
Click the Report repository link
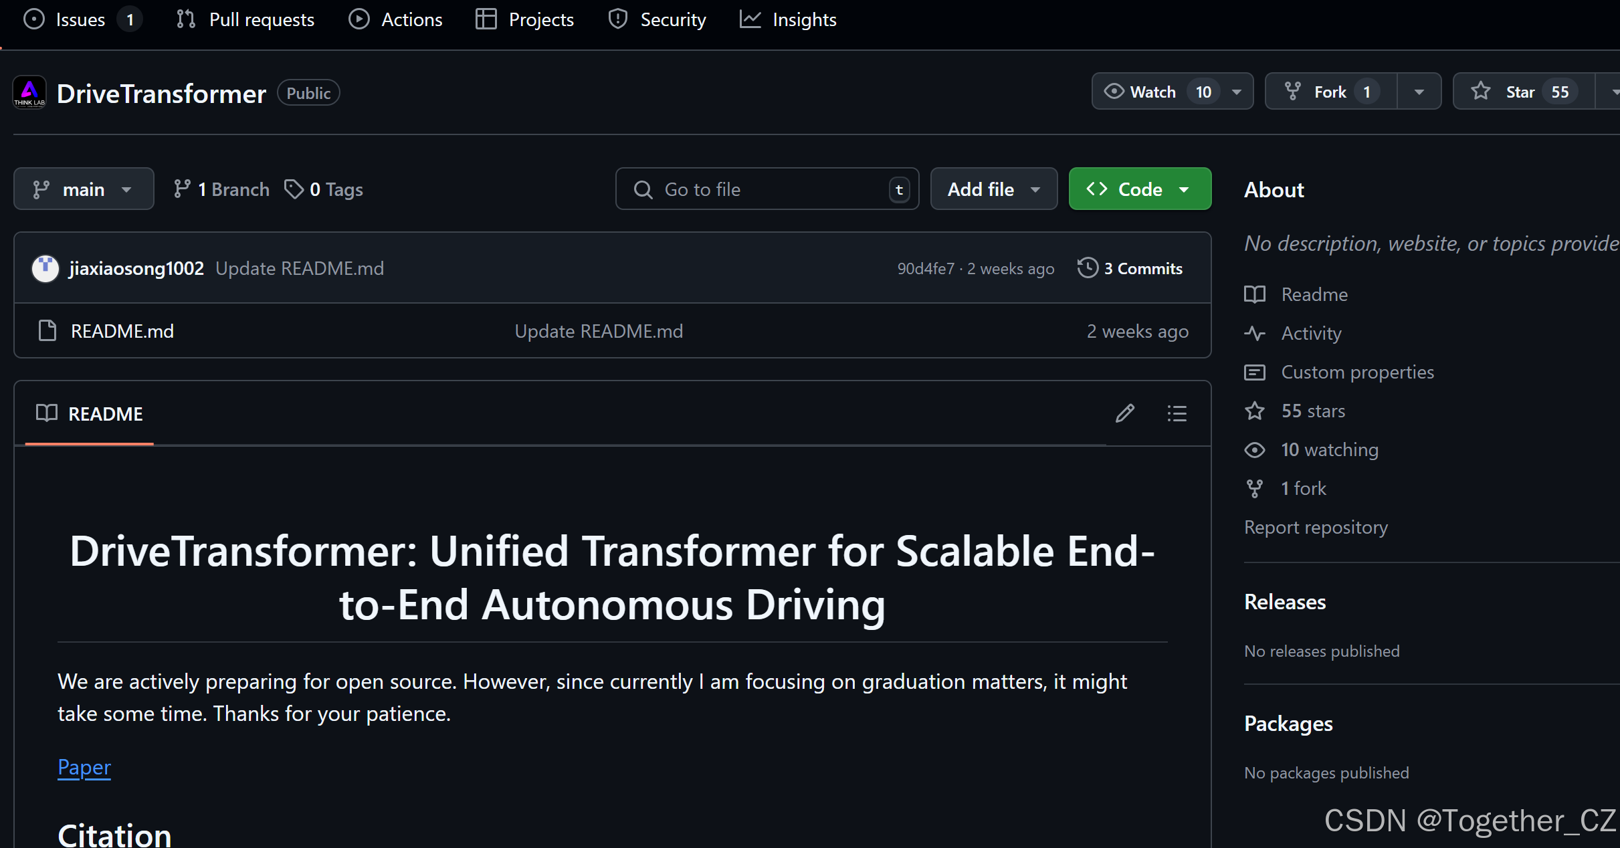pos(1315,527)
